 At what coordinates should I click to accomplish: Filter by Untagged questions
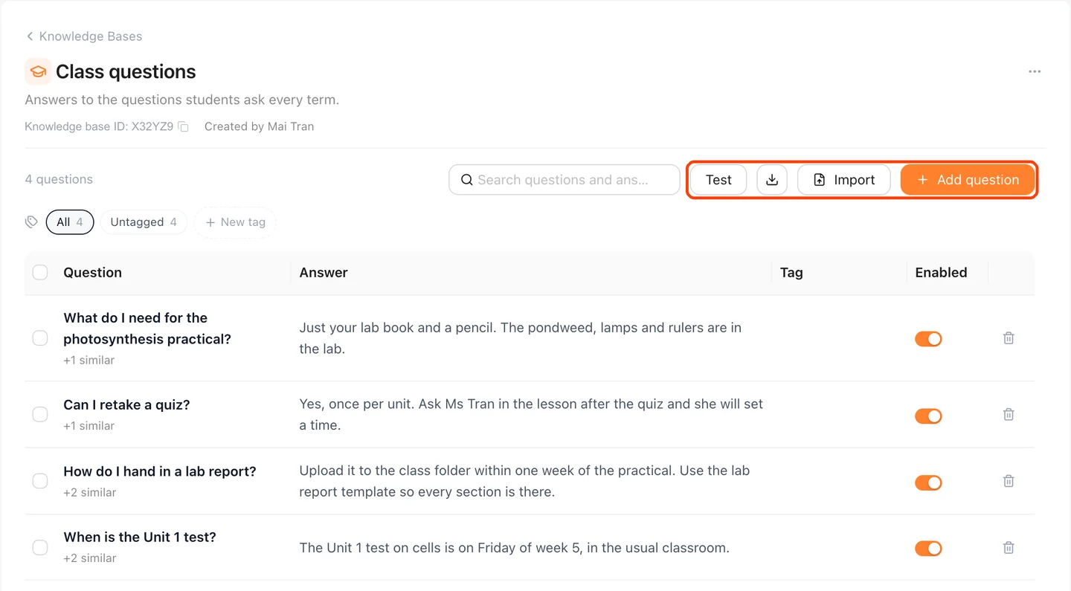(x=144, y=222)
